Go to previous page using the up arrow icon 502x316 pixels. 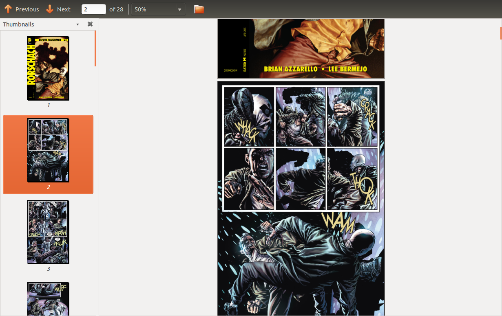[x=9, y=9]
